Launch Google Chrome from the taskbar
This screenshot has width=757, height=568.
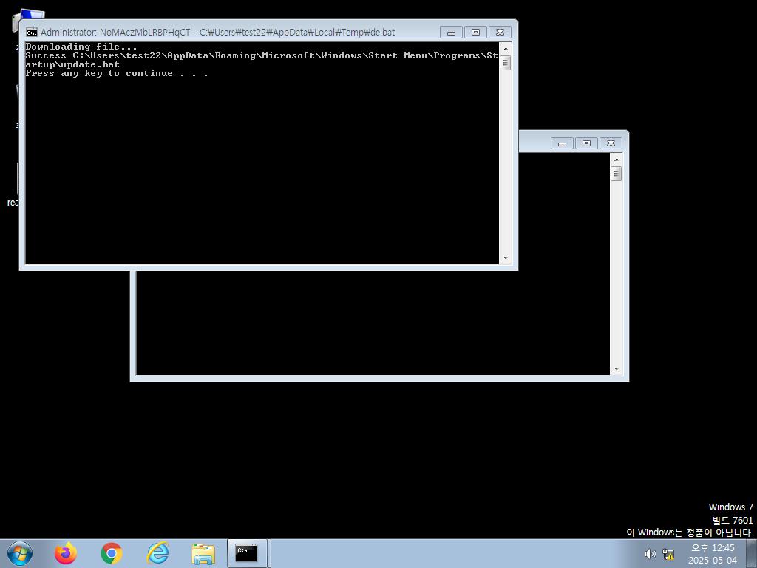(112, 553)
